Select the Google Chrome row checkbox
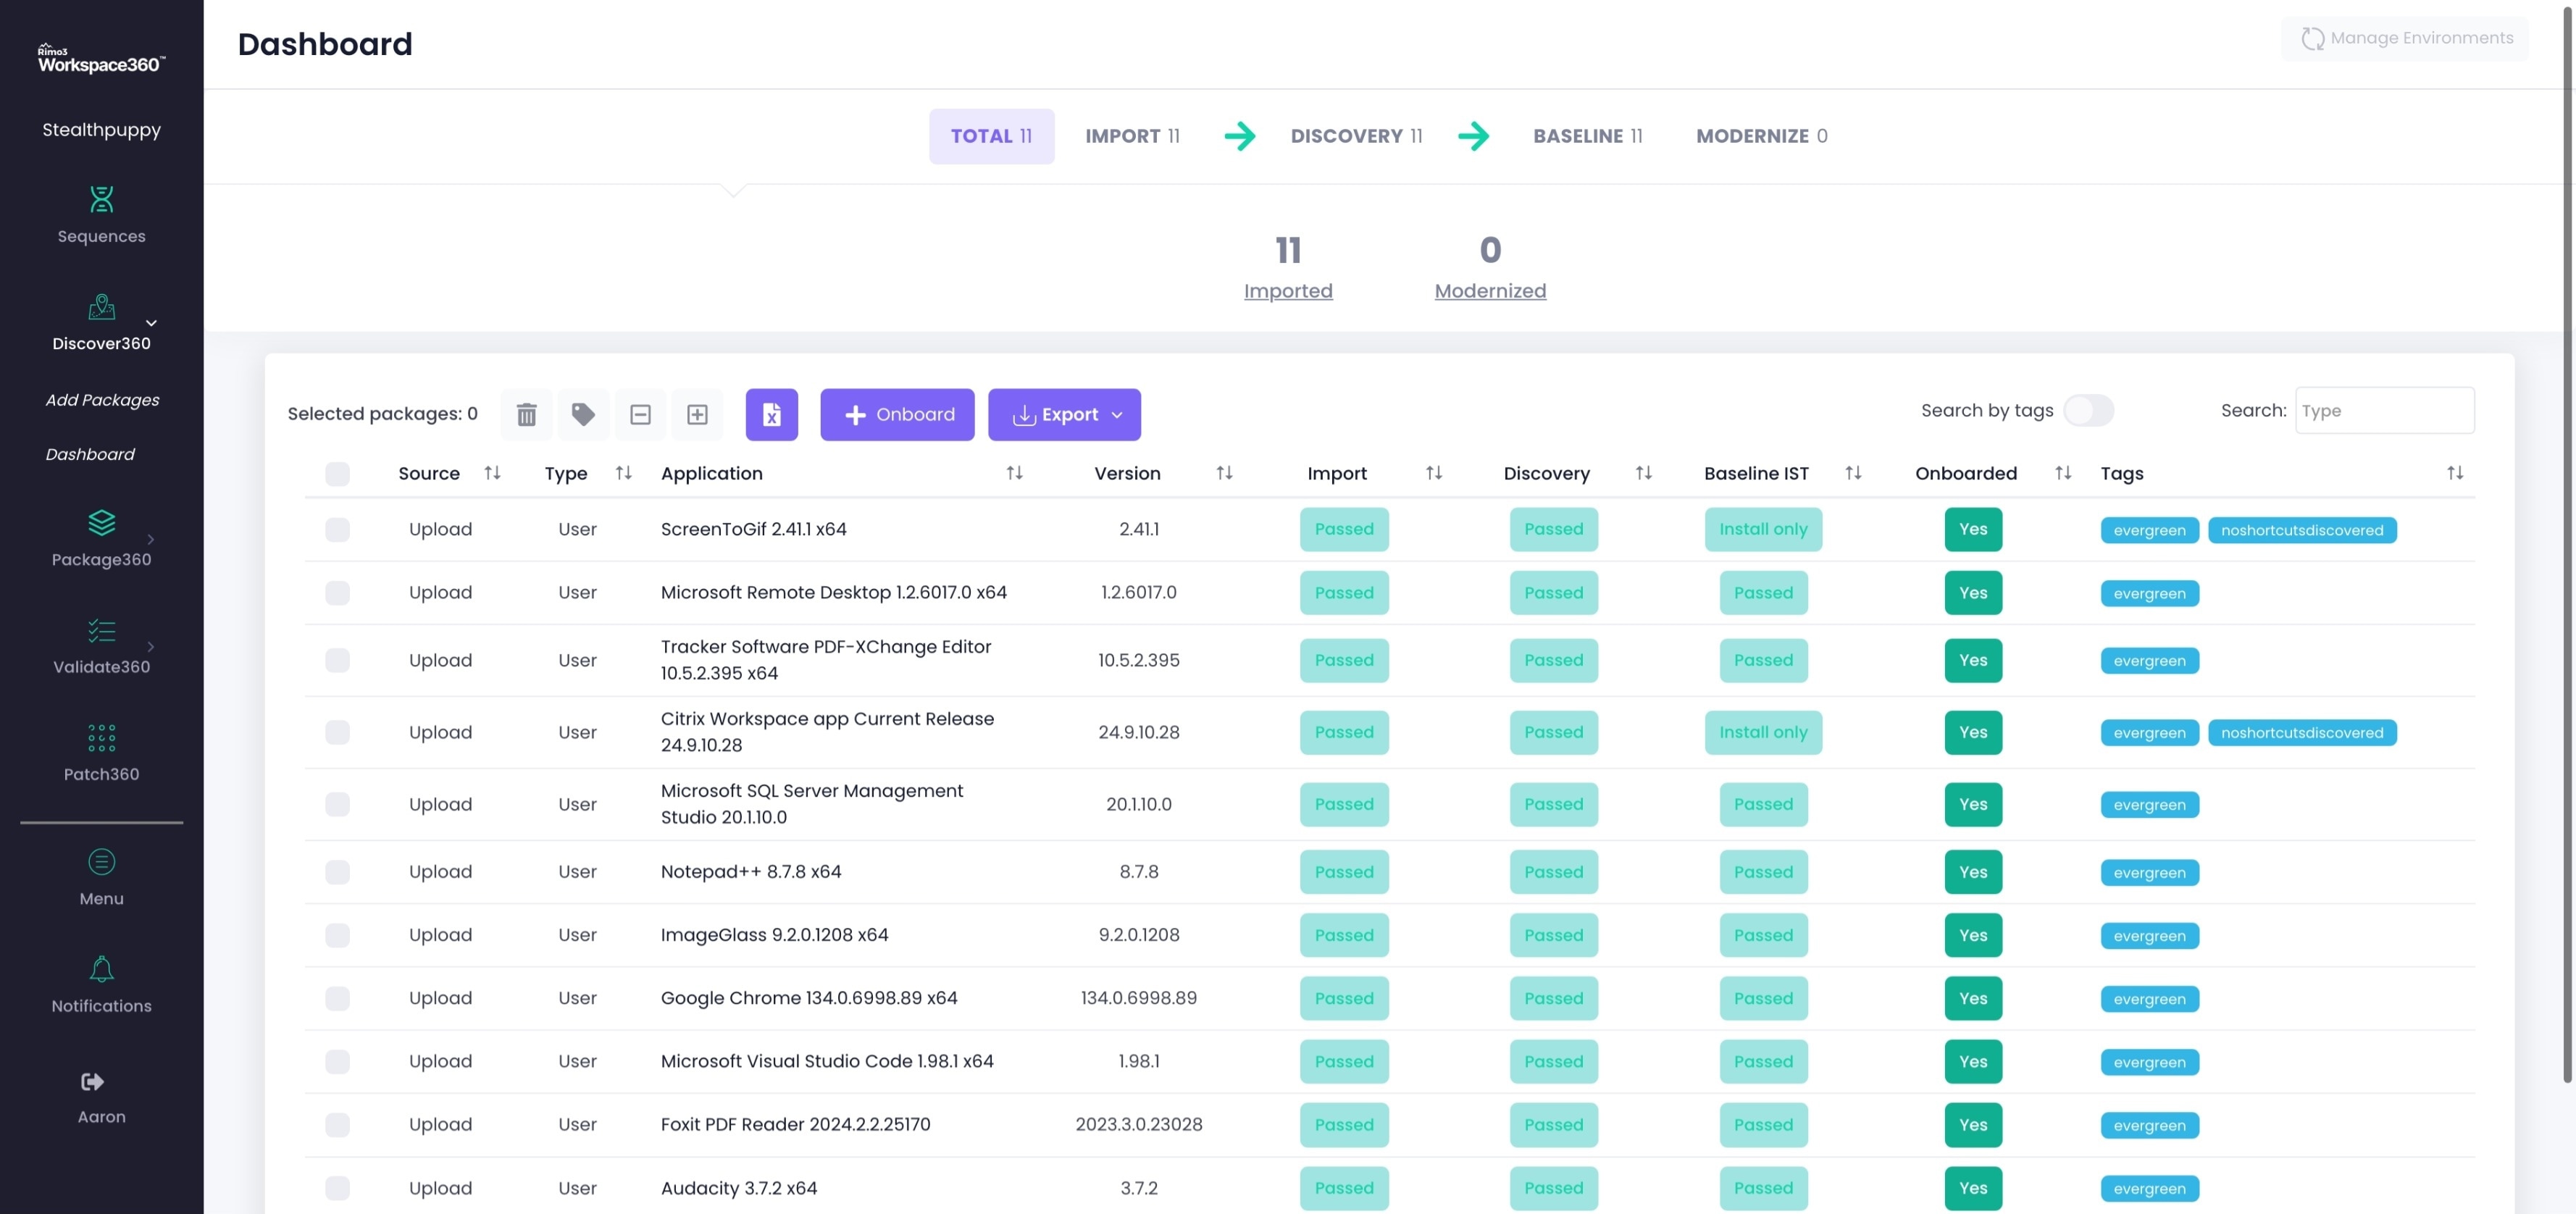This screenshot has height=1214, width=2576. [x=337, y=998]
